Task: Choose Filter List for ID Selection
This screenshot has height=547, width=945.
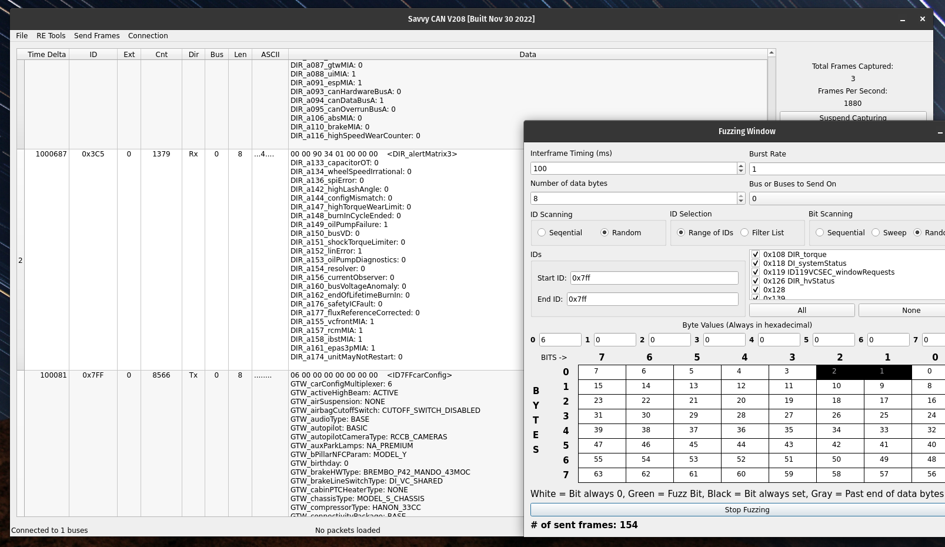Action: [x=744, y=233]
